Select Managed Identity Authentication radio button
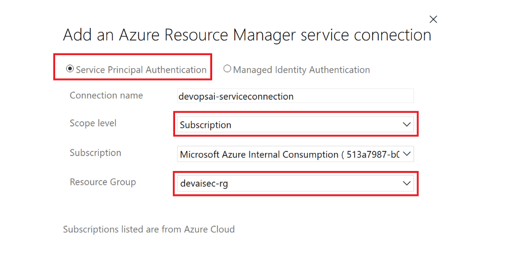Screen dimensions: 505x261 click(x=227, y=69)
